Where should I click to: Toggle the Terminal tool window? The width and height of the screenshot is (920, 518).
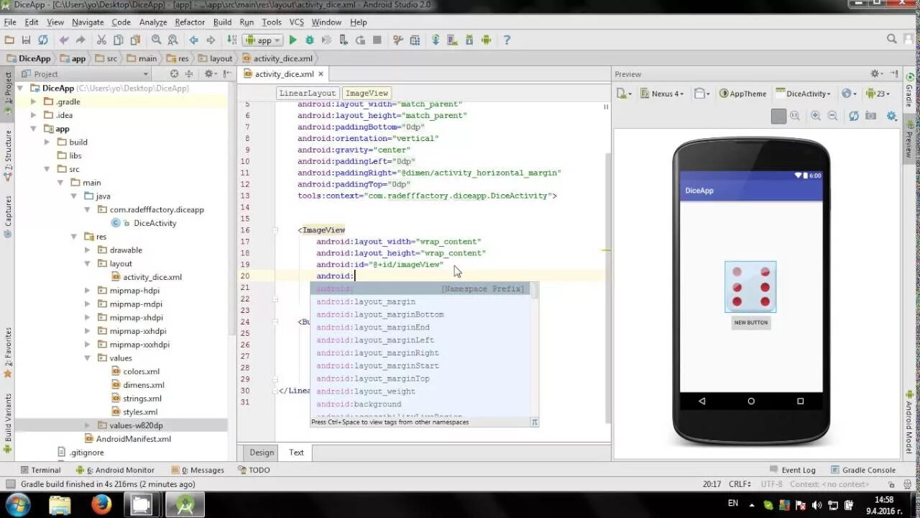pos(40,470)
